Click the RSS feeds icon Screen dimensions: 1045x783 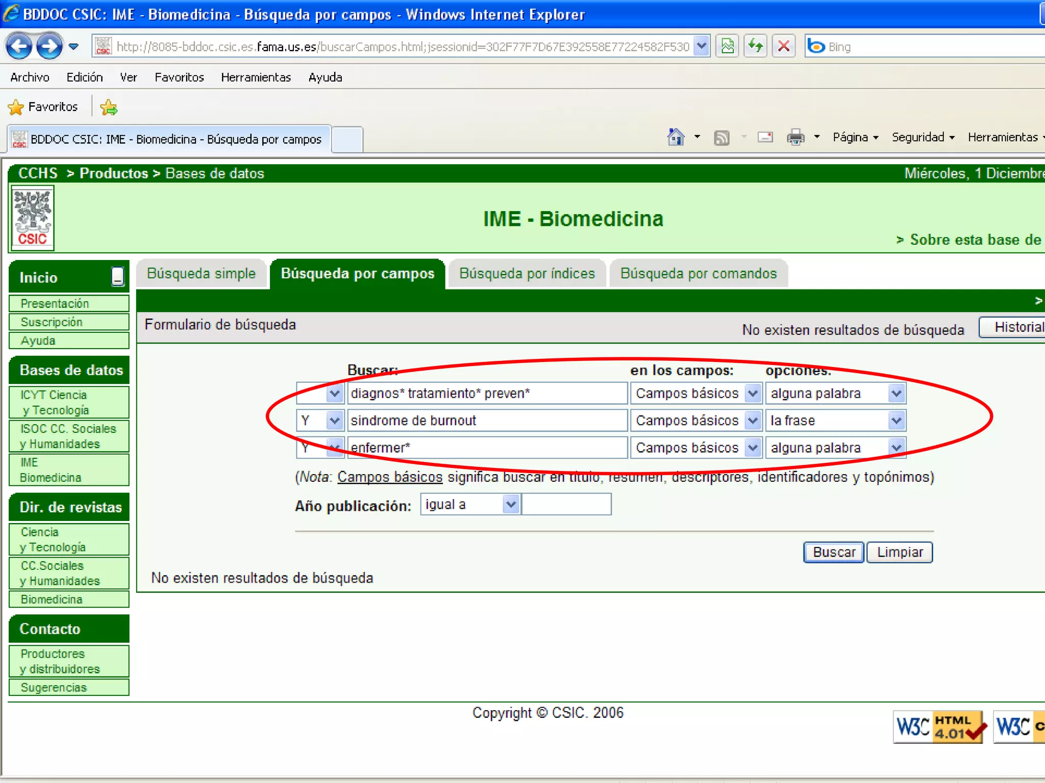click(721, 138)
